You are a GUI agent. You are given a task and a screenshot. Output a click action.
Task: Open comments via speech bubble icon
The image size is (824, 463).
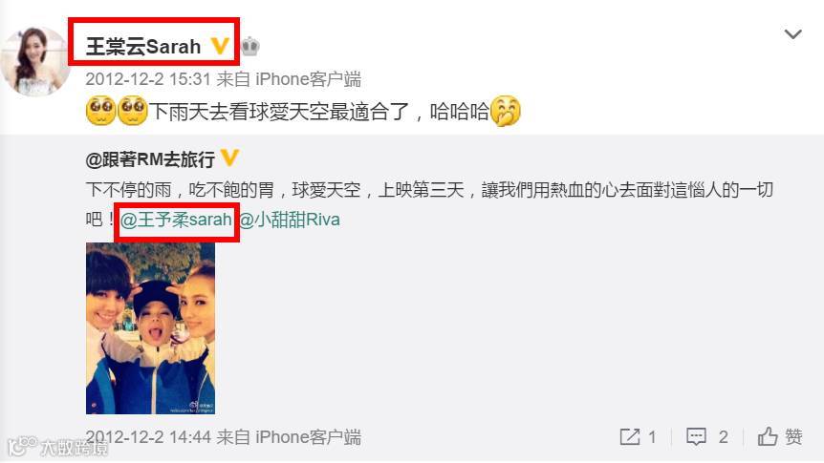tap(696, 437)
